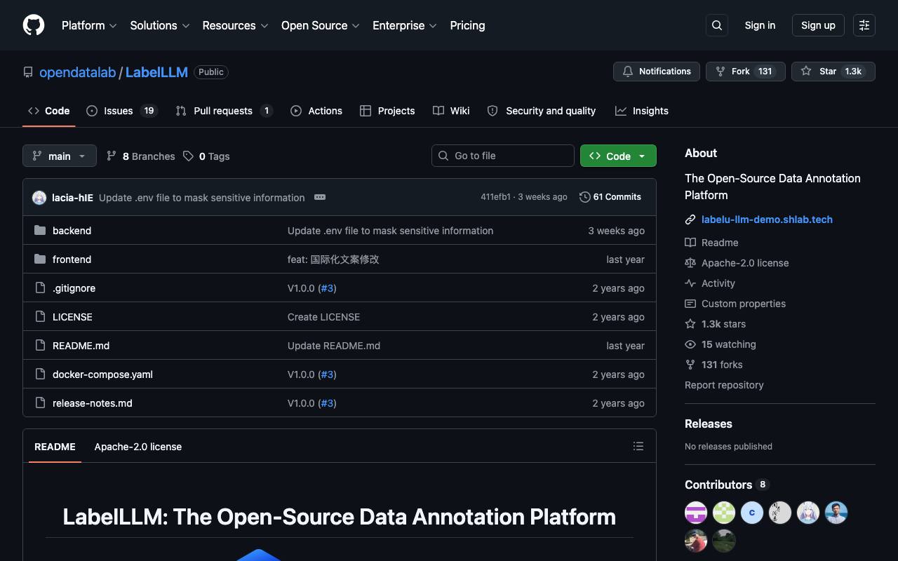Click the fork icon beside 131 forks
This screenshot has width=898, height=561.
point(690,365)
